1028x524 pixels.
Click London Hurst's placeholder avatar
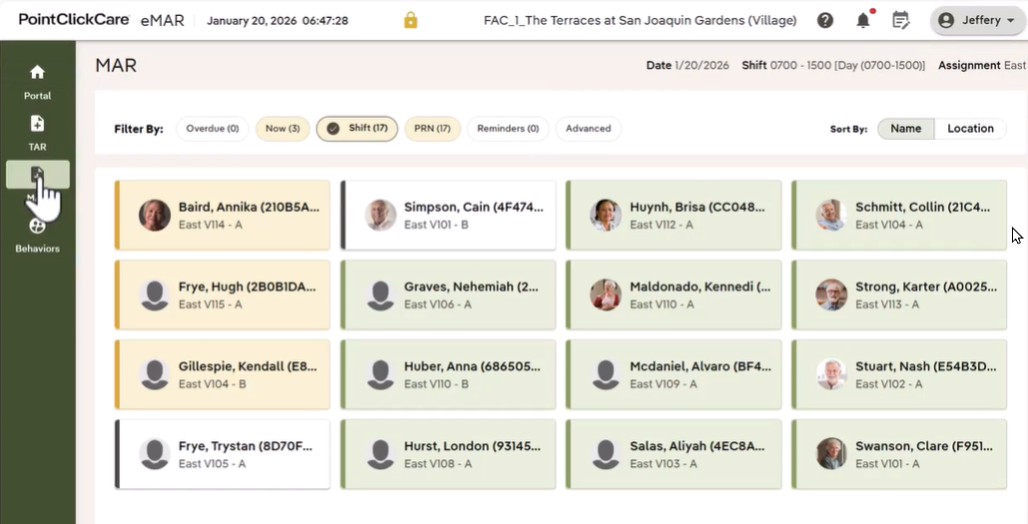[x=380, y=454]
